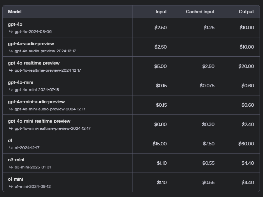Click the arrow icon beside gpt-4o-realtime-preview-2024-12-17
Viewport: 263px width, 197px height.
coord(11,70)
